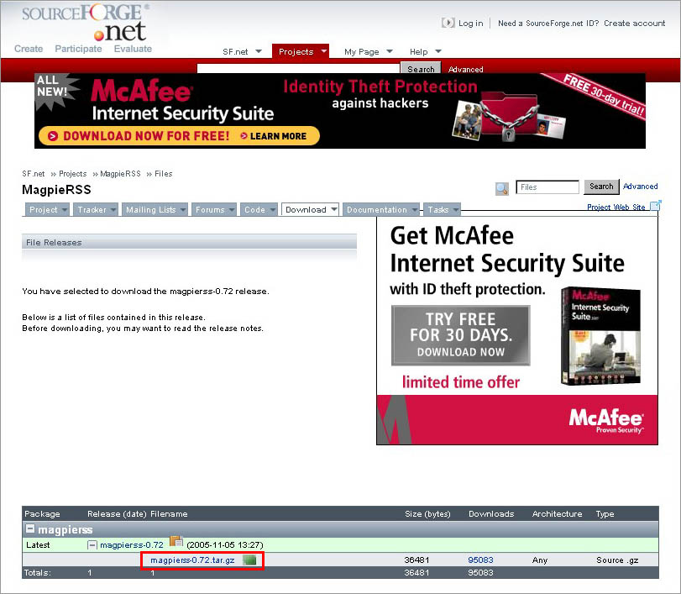Click the top site search input field

pos(298,68)
